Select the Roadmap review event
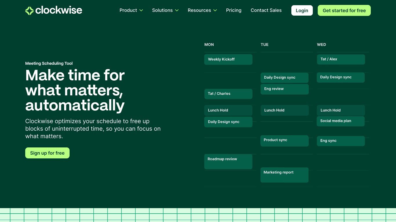Screen dimensions: 396x222 pyautogui.click(x=228, y=162)
